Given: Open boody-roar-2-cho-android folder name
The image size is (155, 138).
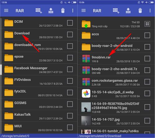Looking at the screenshot, I should 112,46.
